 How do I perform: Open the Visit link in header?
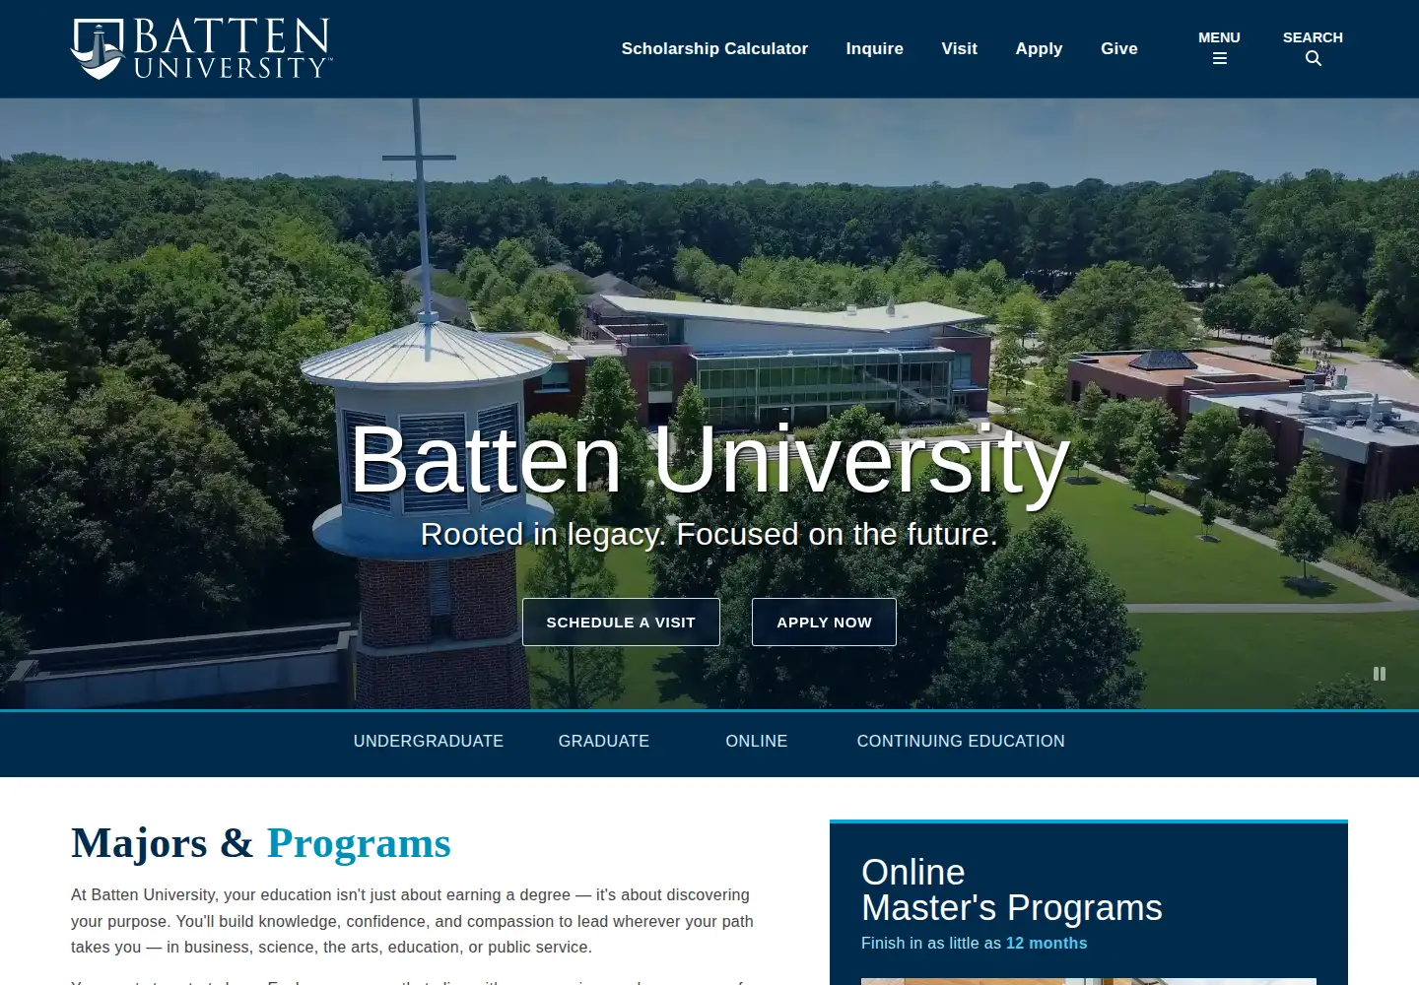[959, 48]
